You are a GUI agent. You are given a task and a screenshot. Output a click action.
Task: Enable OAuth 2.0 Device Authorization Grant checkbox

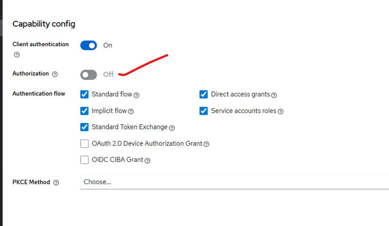pyautogui.click(x=84, y=144)
